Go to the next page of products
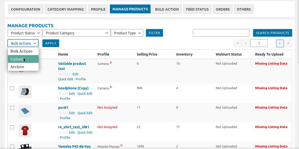Viewport: 299px width, 149px height. click(x=280, y=43)
